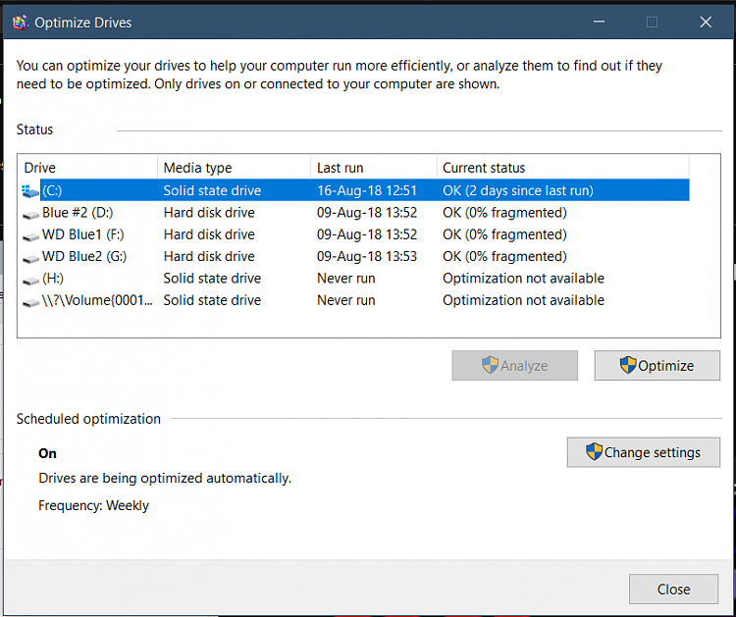Image resolution: width=736 pixels, height=617 pixels.
Task: Click 'OK (0% fragmented)' in WD Blue1 (F:) row
Action: 504,234
